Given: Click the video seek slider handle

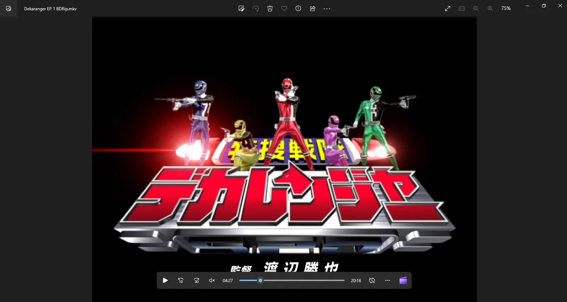Looking at the screenshot, I should pyautogui.click(x=260, y=280).
